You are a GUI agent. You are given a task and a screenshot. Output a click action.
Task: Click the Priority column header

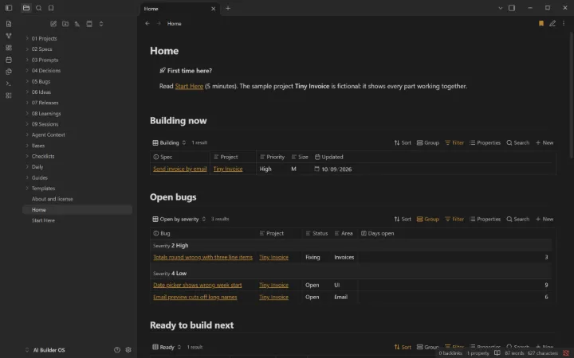(272, 157)
